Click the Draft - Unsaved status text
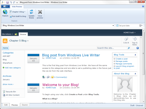 pos(137,106)
